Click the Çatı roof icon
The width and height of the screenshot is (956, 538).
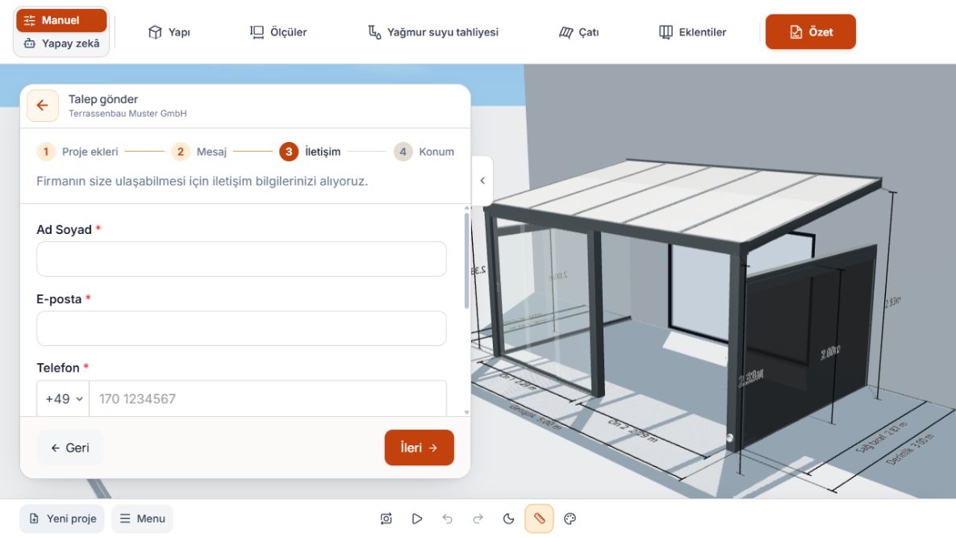click(x=566, y=32)
